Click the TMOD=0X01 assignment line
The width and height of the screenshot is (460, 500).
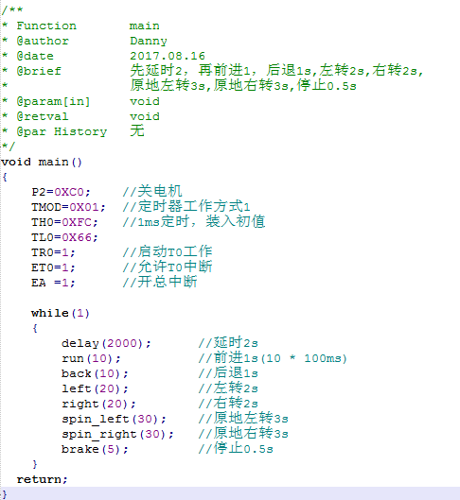(x=68, y=207)
